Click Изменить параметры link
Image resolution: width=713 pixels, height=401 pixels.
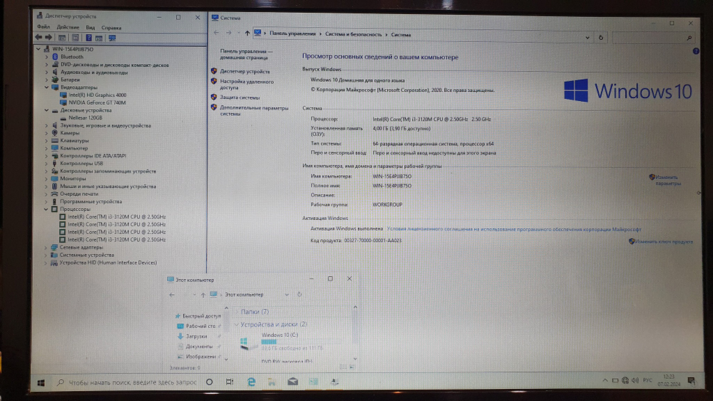pyautogui.click(x=668, y=180)
